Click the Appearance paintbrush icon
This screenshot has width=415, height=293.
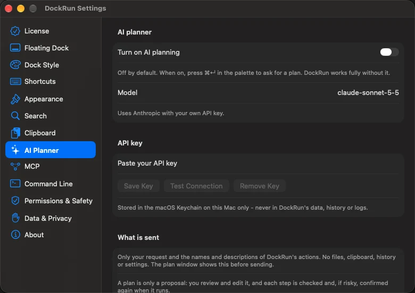coord(15,99)
